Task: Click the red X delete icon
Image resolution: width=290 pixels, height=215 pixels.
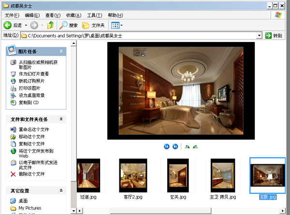Action: tap(13, 174)
